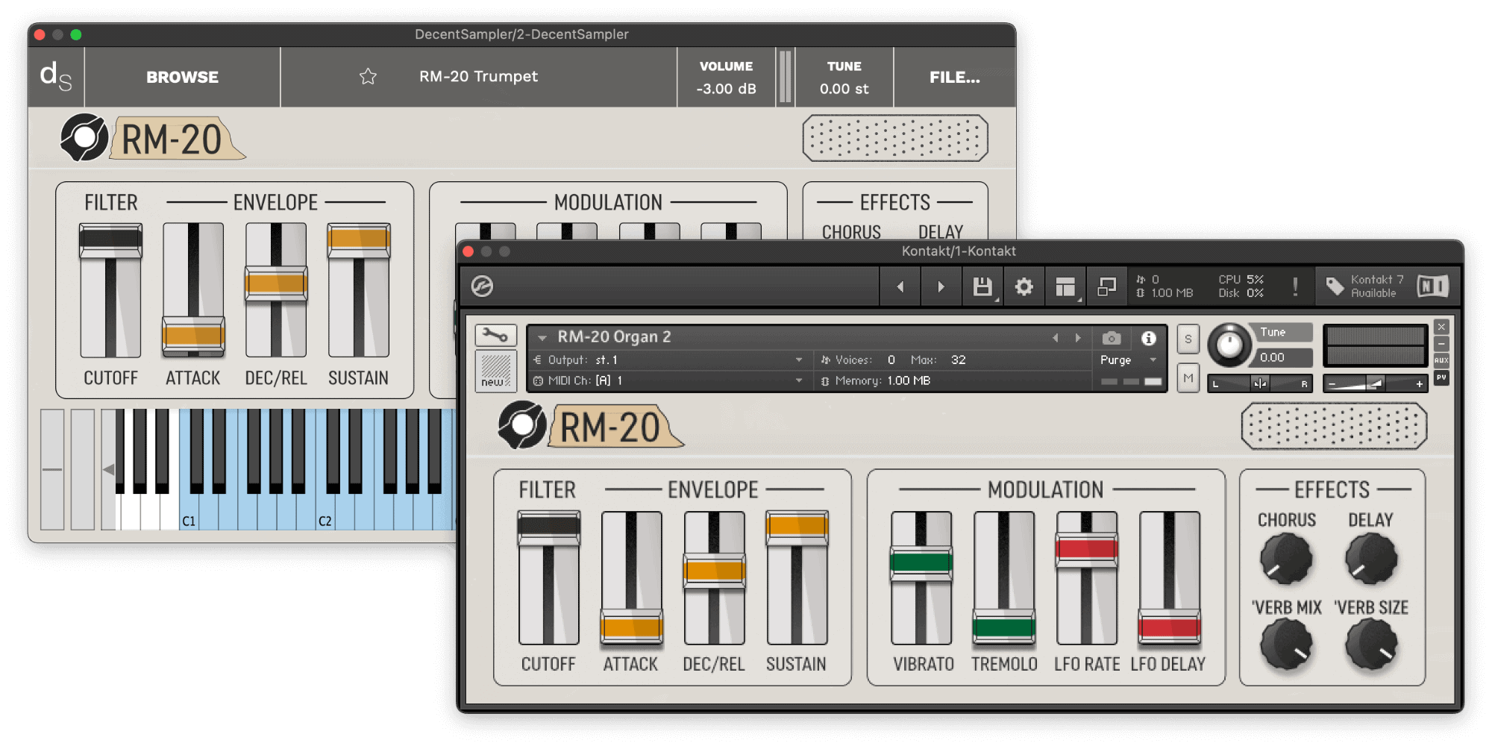Click the minimized view icon in Kontakt
Viewport: 1492px width, 746px height.
tap(1106, 286)
